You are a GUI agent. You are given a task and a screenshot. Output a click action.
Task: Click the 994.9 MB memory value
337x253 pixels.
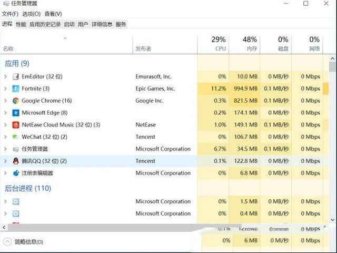coord(246,89)
